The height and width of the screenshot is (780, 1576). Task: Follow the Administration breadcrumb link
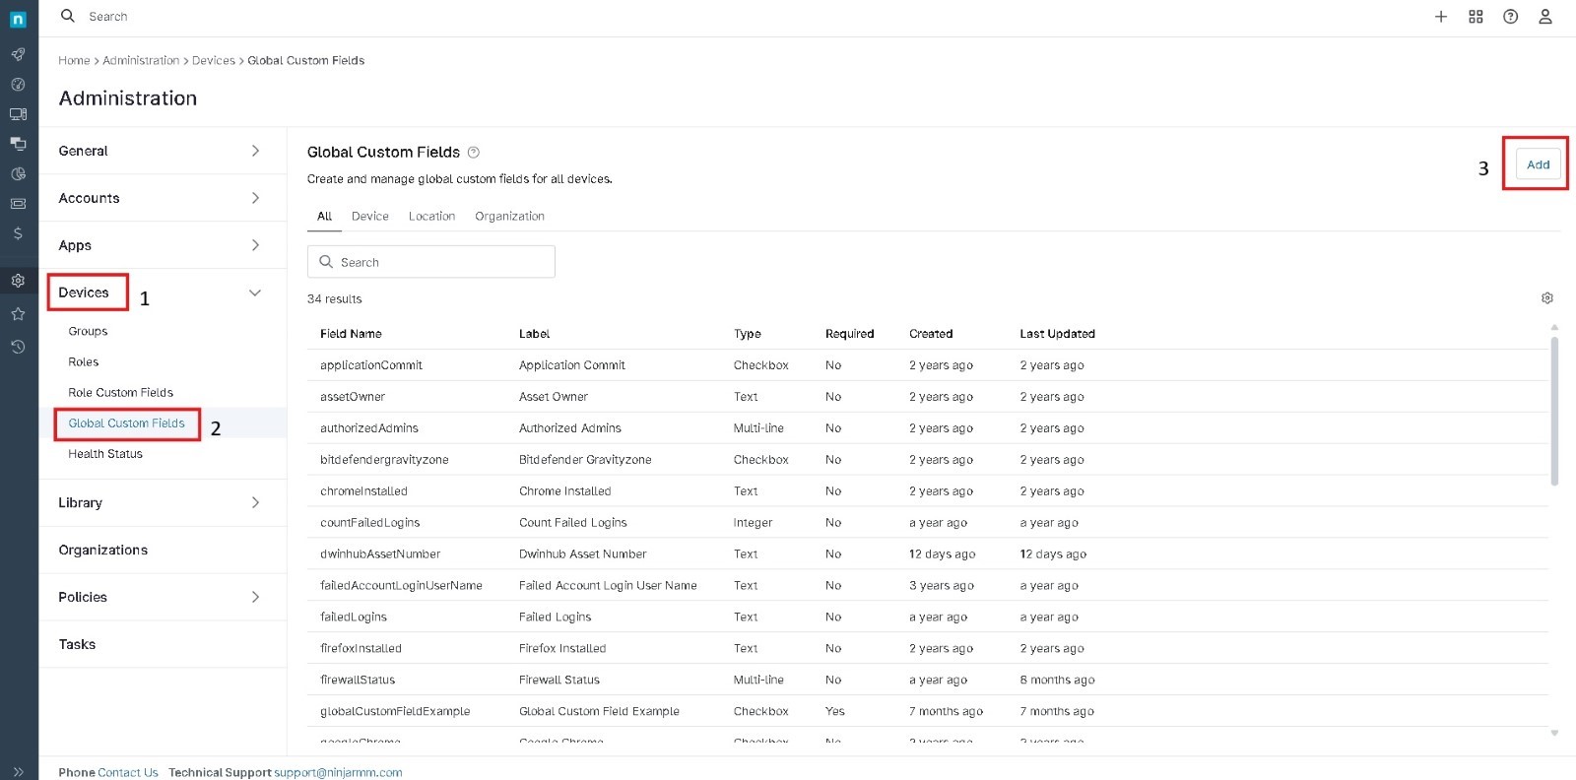[141, 61]
